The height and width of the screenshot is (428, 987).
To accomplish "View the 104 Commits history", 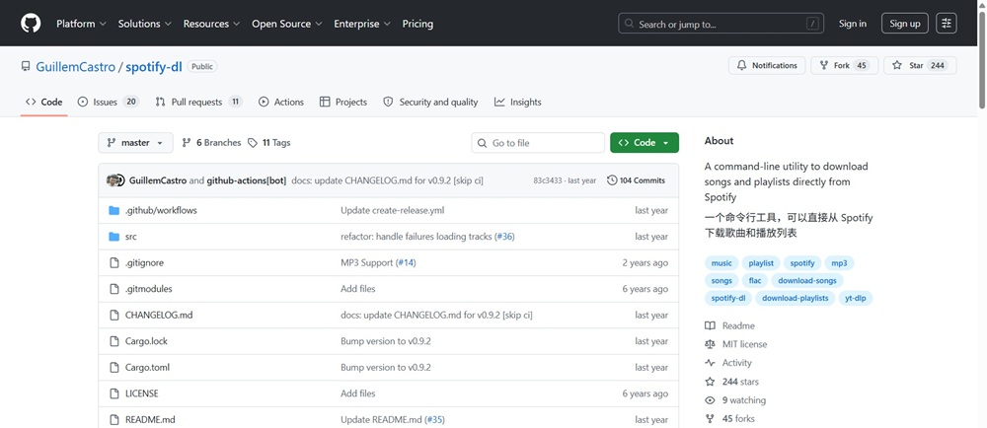I will click(637, 180).
